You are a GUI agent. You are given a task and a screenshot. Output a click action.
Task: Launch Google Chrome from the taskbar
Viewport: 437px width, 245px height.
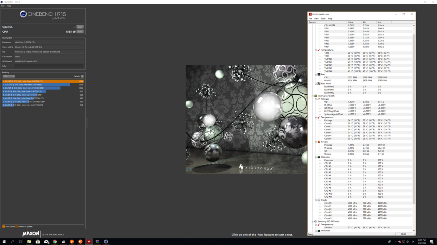coord(55,242)
